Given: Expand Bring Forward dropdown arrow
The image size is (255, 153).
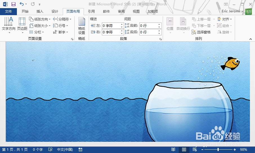Looking at the screenshot, I should pyautogui.click(x=214, y=19).
